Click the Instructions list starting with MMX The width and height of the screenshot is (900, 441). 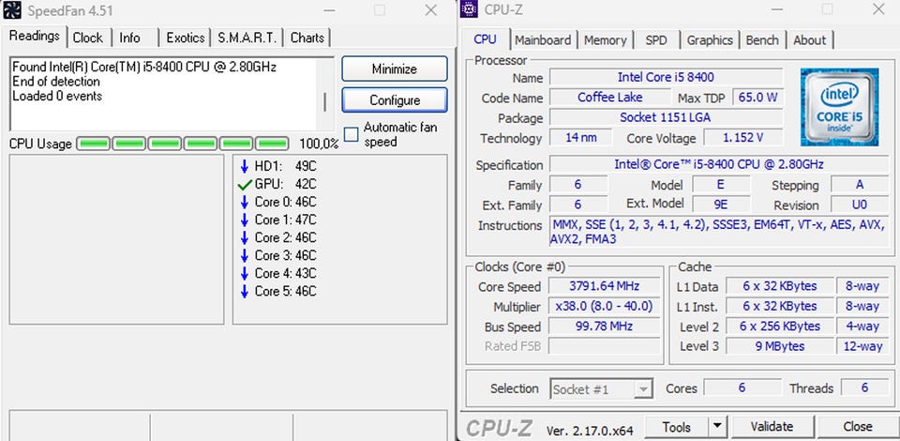coord(717,232)
